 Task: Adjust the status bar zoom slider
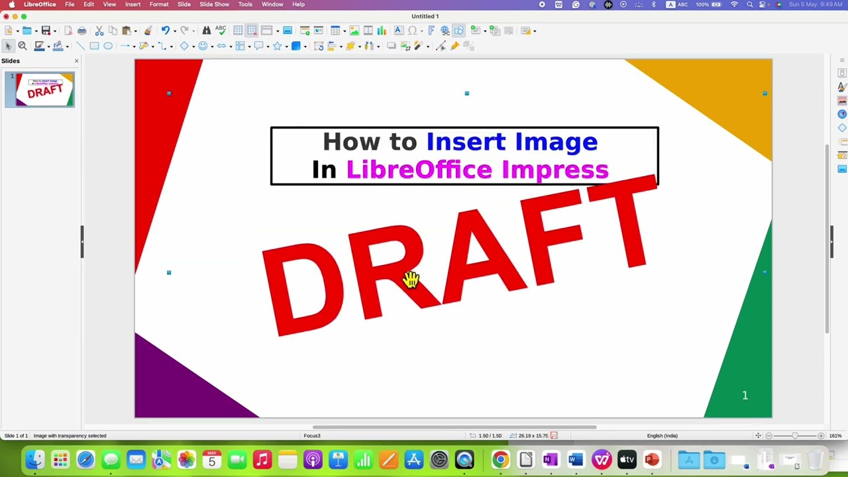[794, 435]
